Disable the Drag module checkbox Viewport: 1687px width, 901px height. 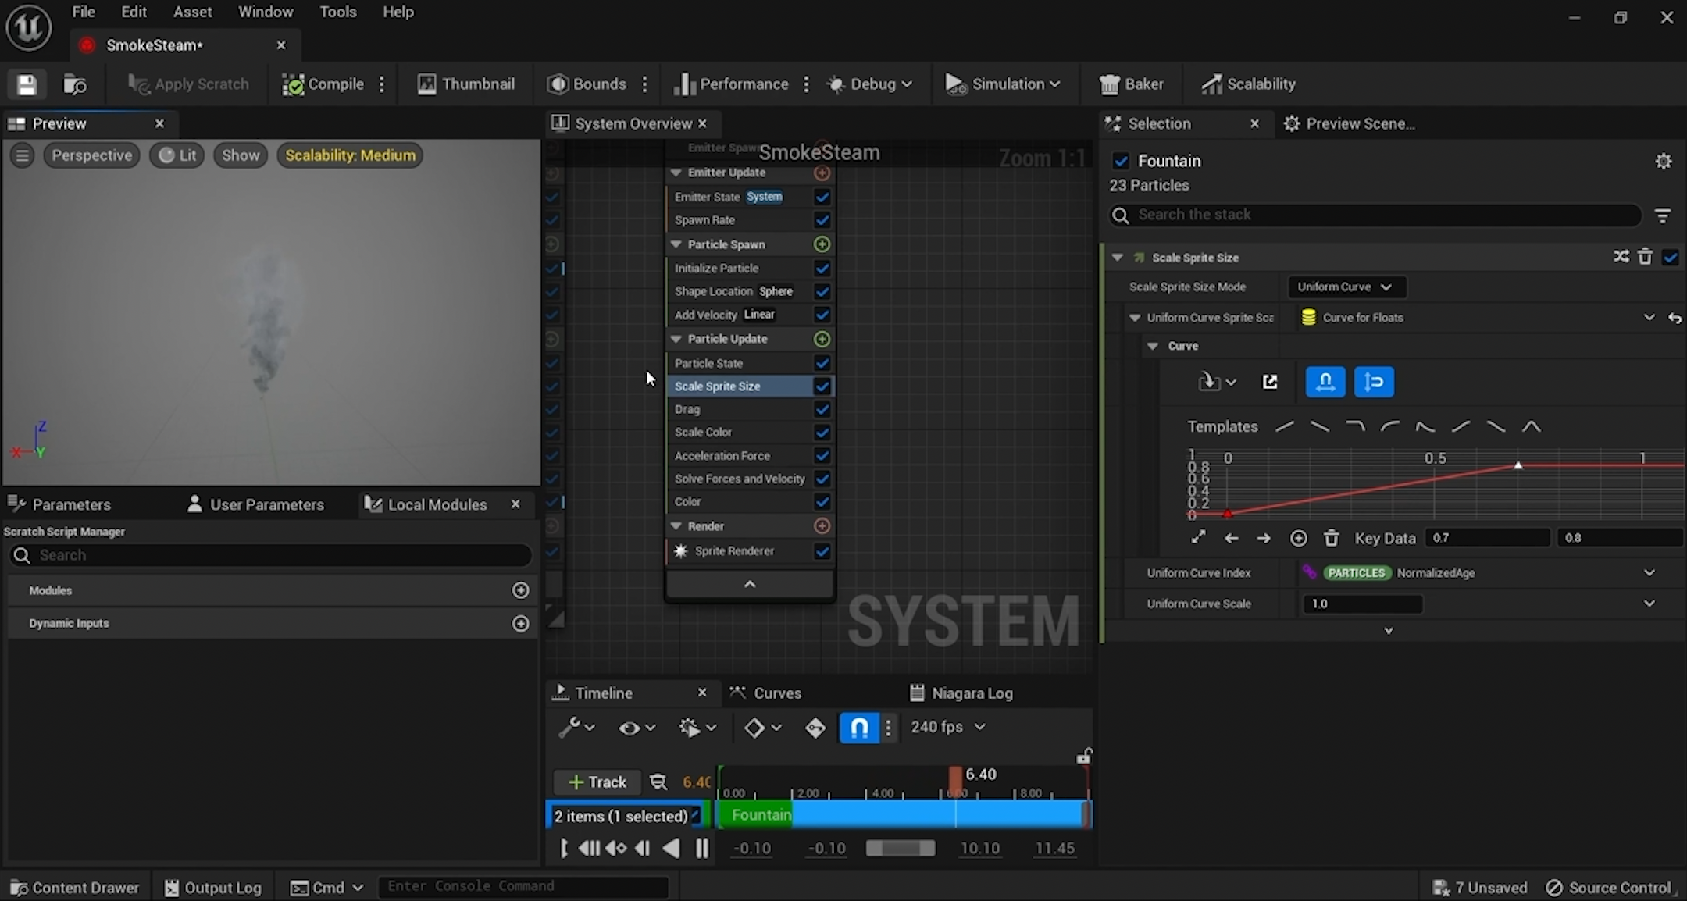(822, 409)
